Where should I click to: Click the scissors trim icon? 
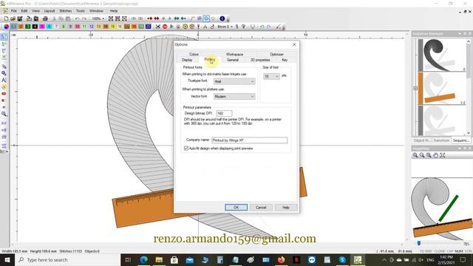pos(157,27)
